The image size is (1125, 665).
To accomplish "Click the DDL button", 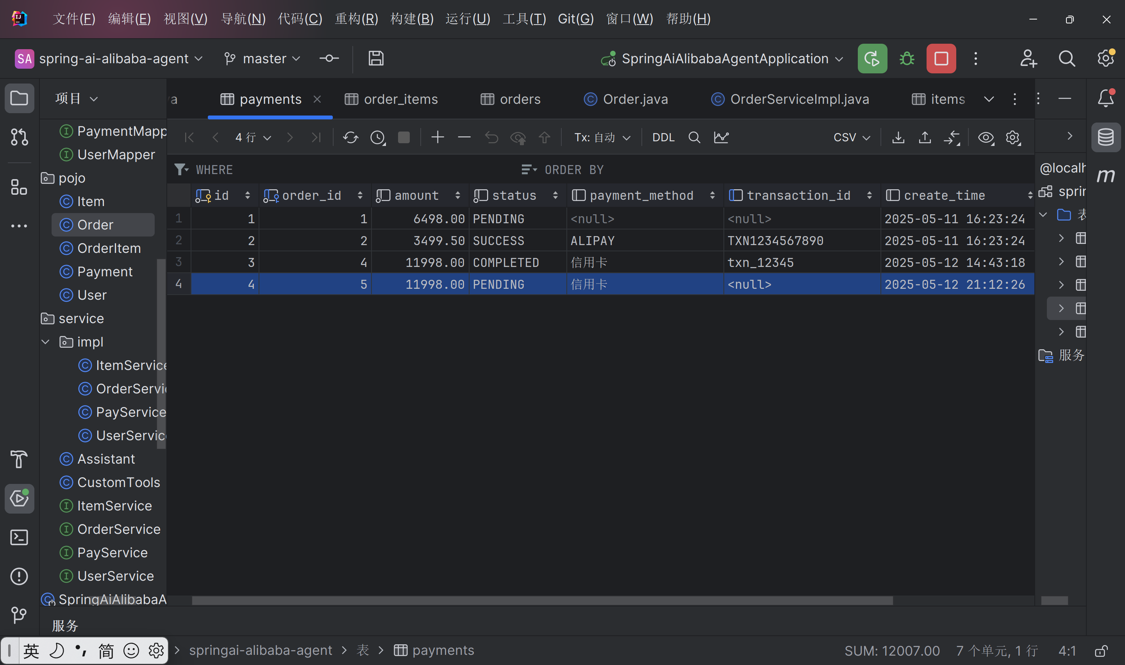I will click(x=663, y=138).
